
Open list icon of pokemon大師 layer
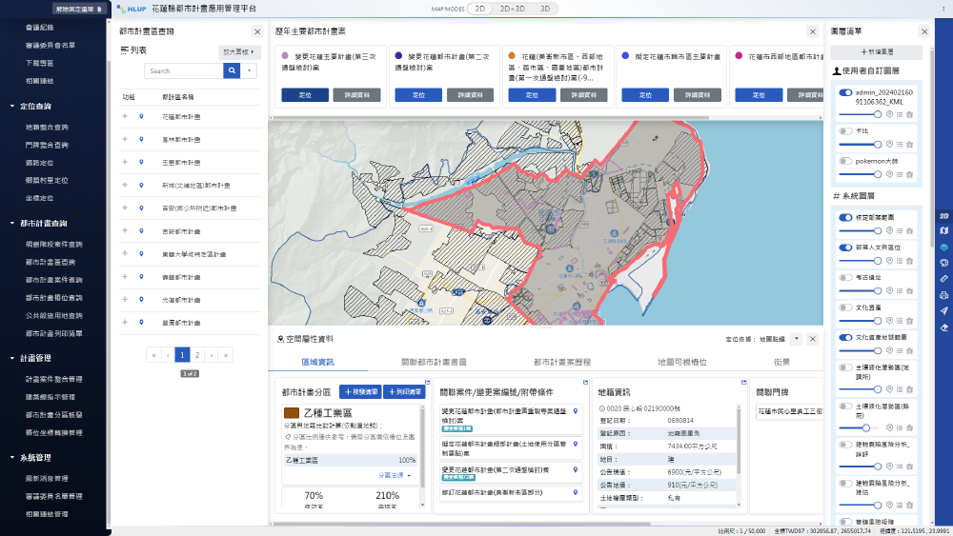point(900,174)
